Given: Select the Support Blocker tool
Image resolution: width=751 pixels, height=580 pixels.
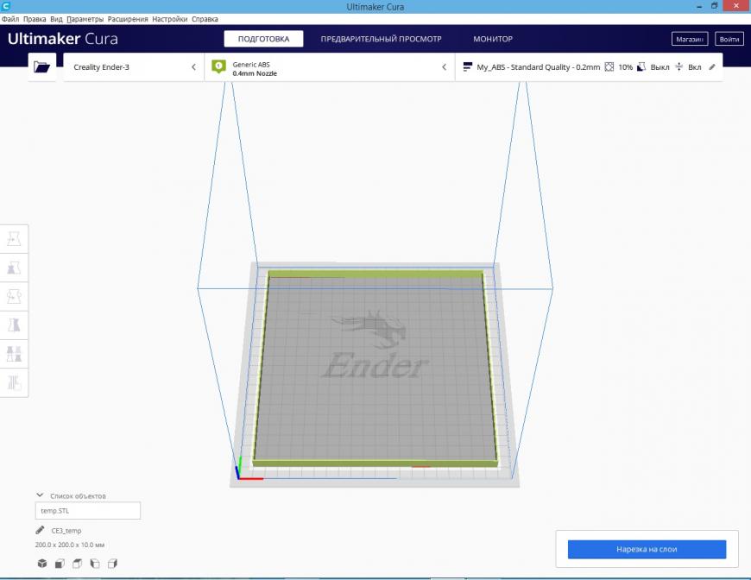Looking at the screenshot, I should [14, 382].
